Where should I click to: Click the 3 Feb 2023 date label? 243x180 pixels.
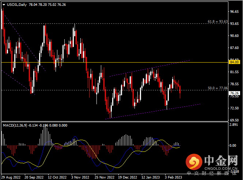[x=173, y=177]
